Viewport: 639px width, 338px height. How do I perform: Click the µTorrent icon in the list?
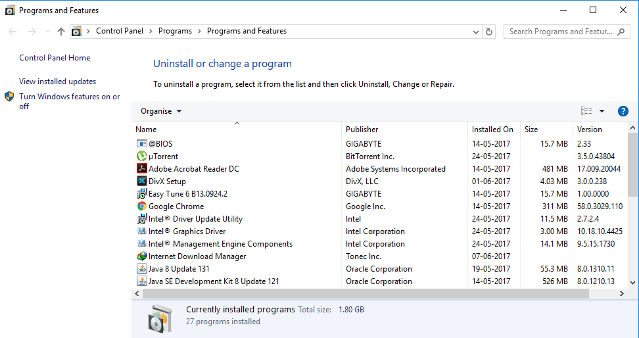(141, 156)
